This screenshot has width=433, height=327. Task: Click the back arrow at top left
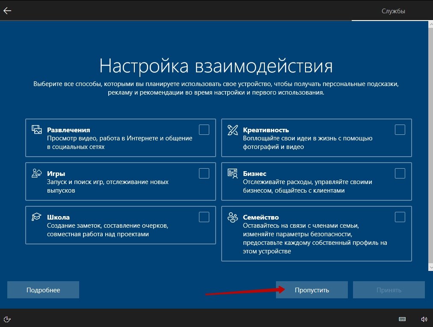pyautogui.click(x=7, y=10)
